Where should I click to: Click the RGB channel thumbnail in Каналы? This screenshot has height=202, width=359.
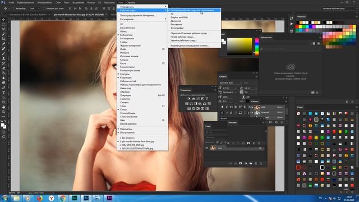257,107
